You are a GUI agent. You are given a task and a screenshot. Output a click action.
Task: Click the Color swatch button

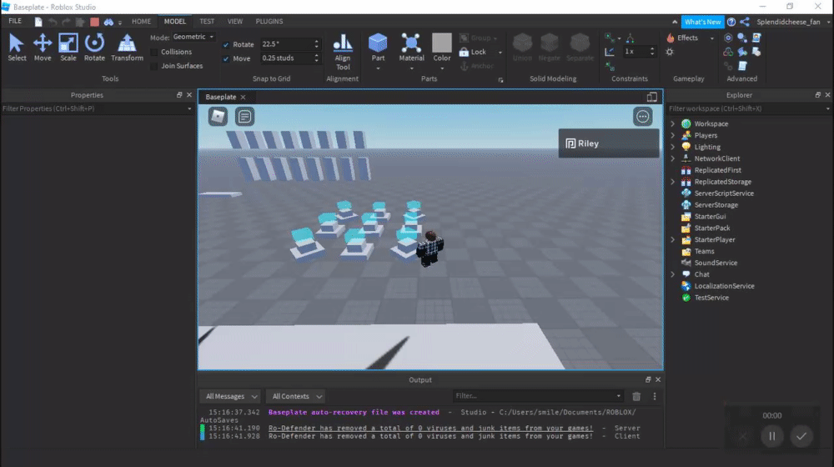(x=441, y=48)
